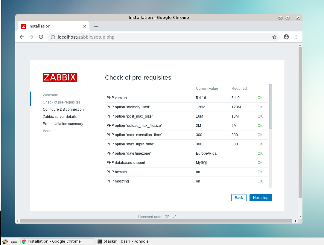Select the Install step in sidebar
The width and height of the screenshot is (324, 245).
pyautogui.click(x=48, y=131)
